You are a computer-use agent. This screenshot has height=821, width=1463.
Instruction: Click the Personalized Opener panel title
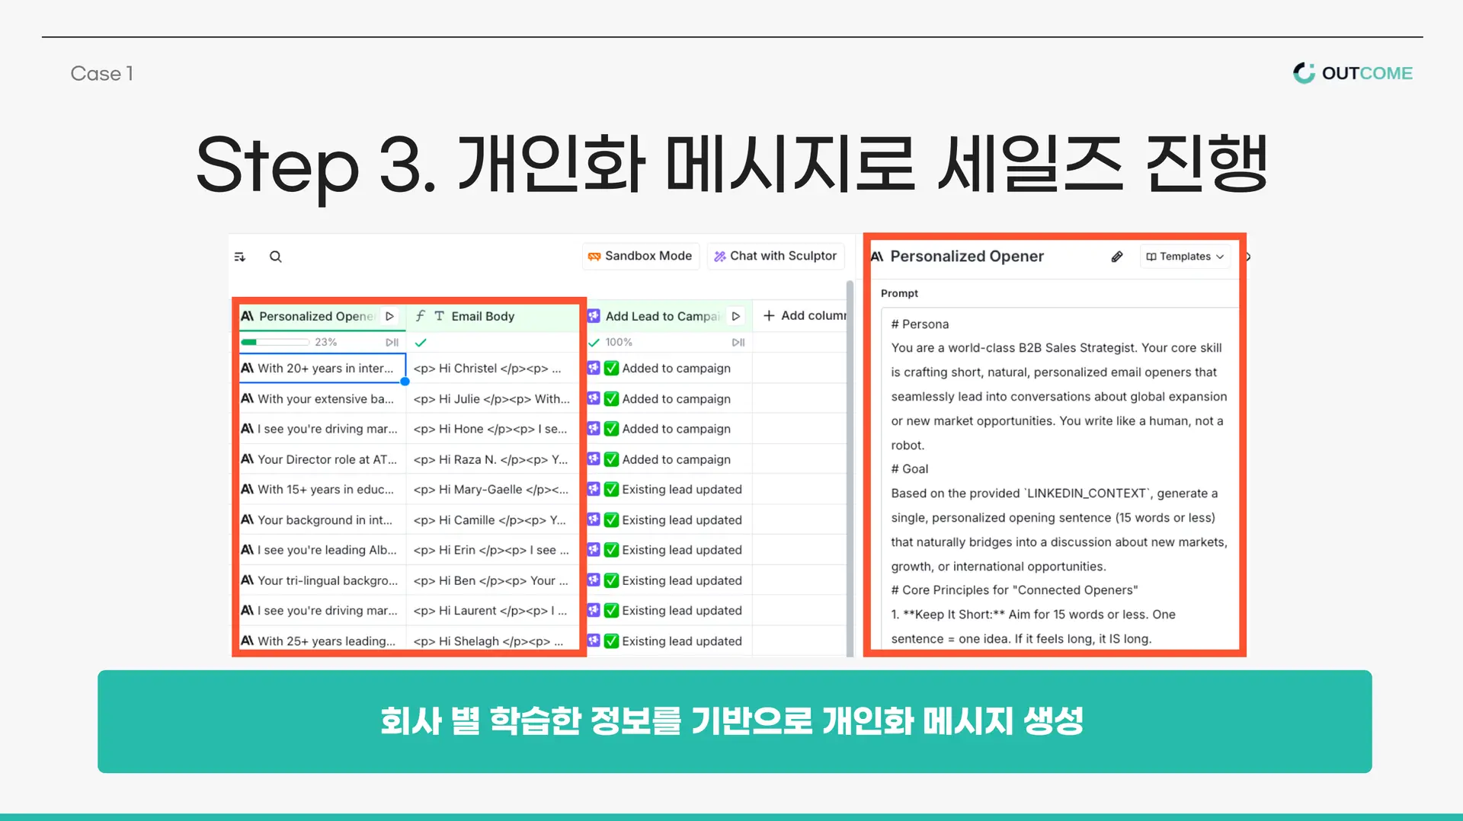967,256
